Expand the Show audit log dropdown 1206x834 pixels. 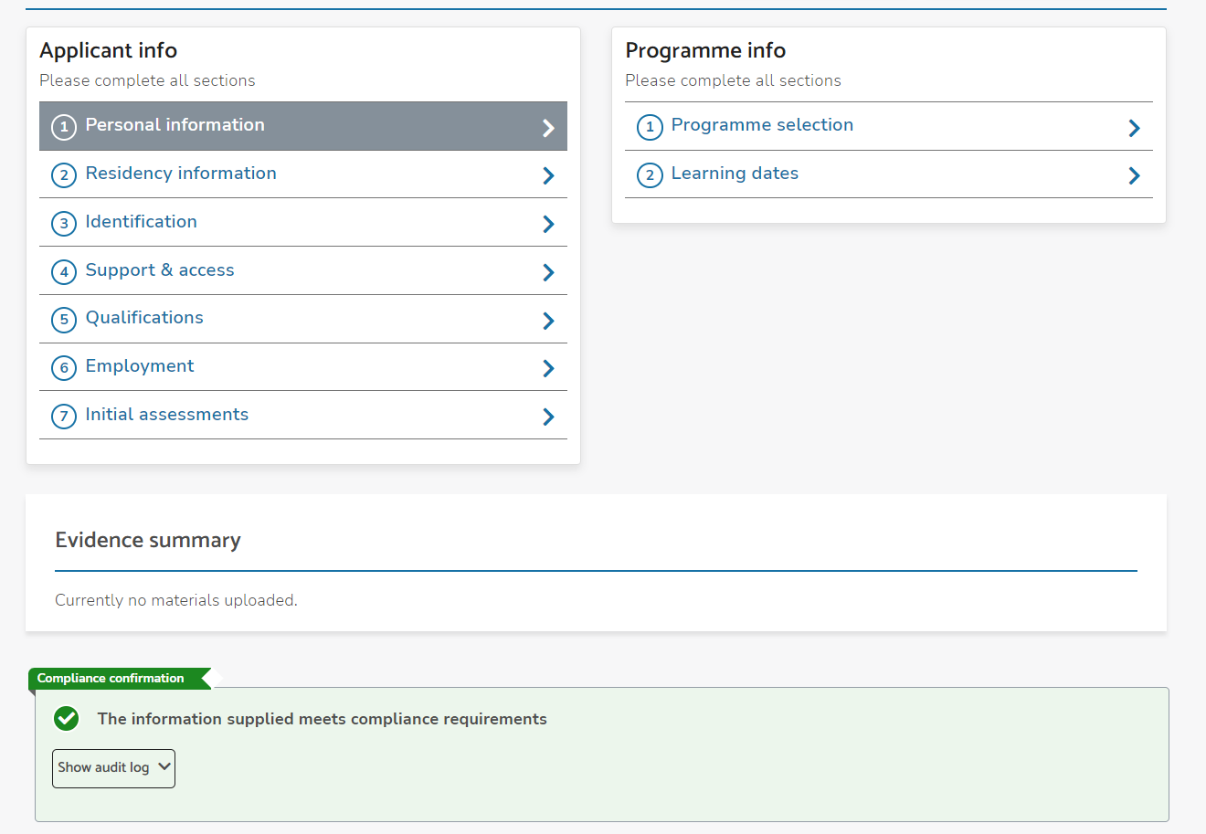coord(113,768)
